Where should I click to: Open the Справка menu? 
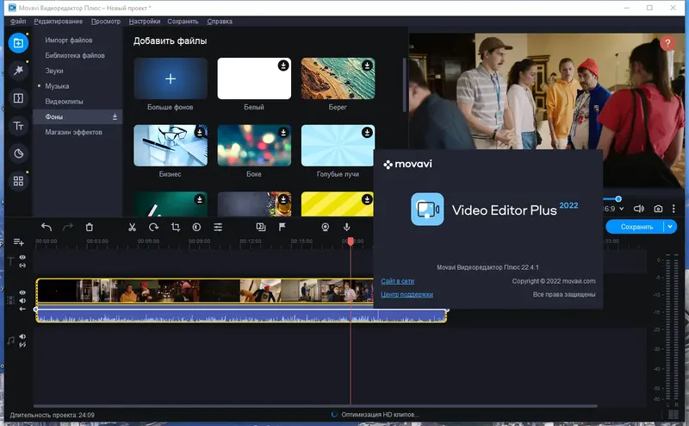(220, 21)
